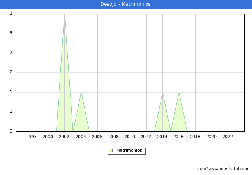252x175 pixels.
Task: Click the 2022 x-axis label
Action: [228, 137]
